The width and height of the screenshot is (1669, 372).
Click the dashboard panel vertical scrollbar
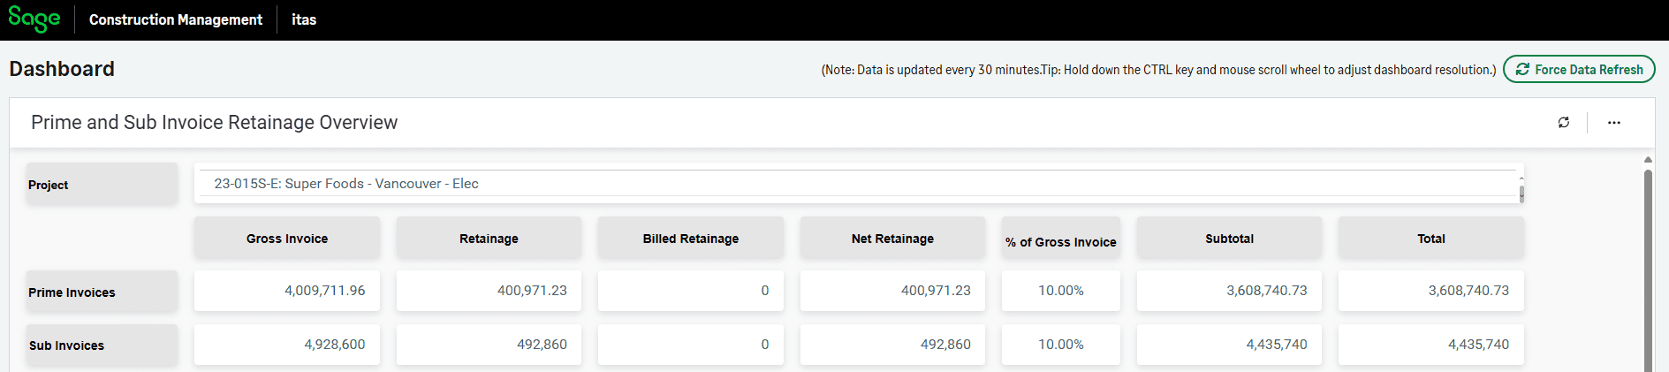click(x=1648, y=270)
